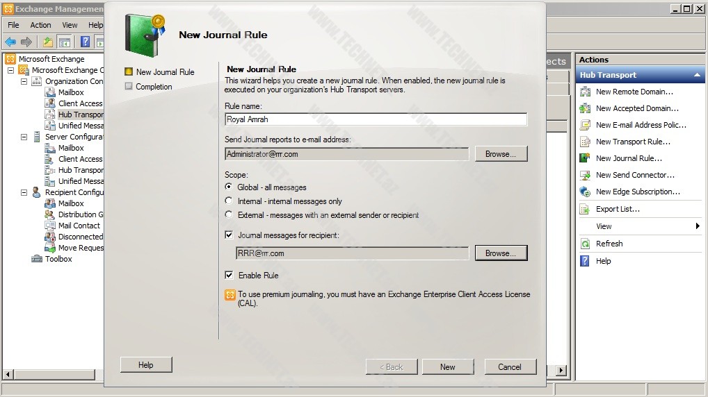Click the New Journal Rule action icon

click(x=585, y=158)
